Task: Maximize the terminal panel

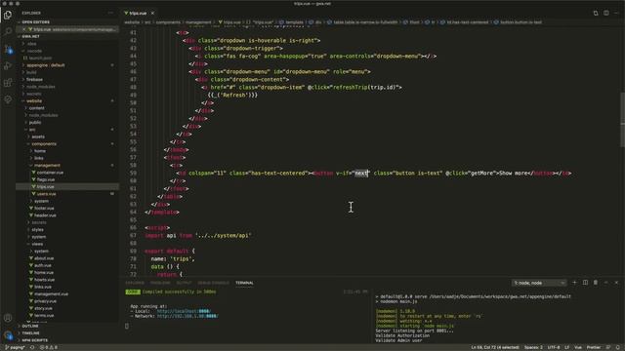Action: tap(605, 283)
